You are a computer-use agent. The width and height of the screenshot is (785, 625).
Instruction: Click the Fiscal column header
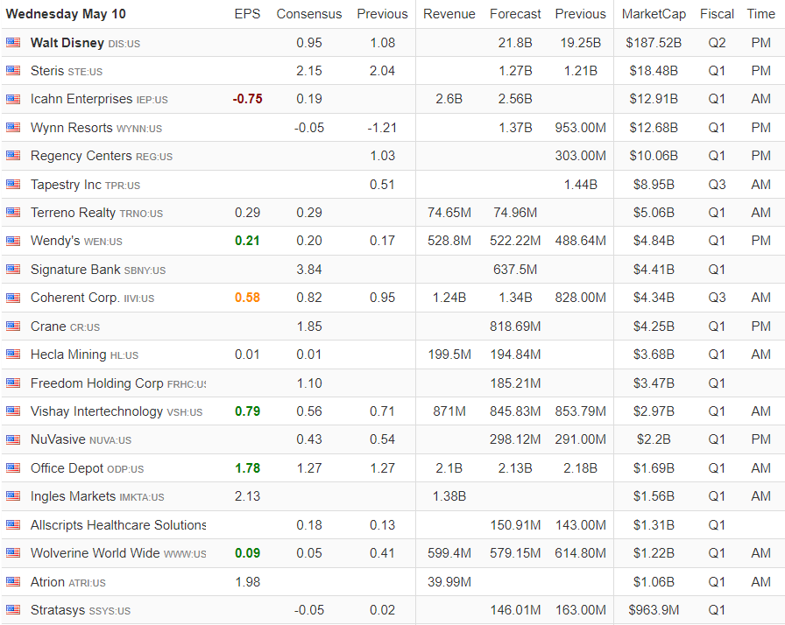717,14
